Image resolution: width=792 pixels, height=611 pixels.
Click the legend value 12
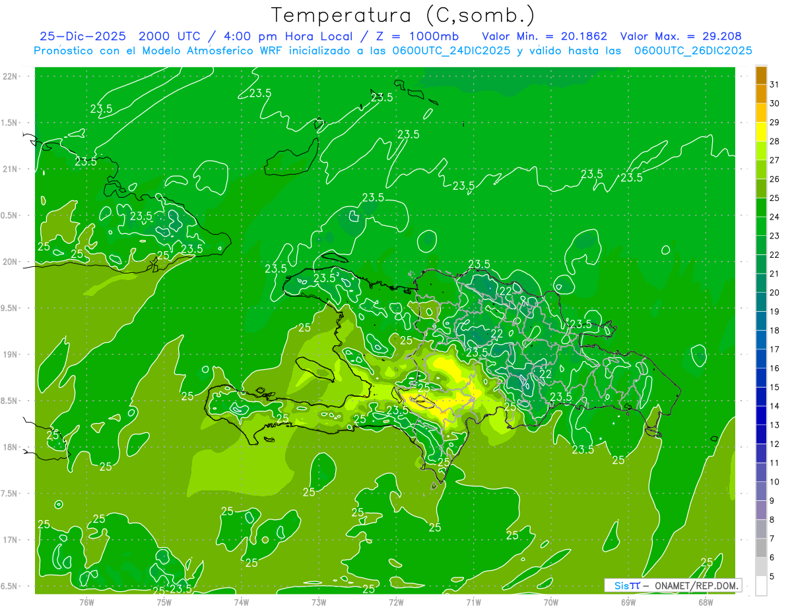click(774, 444)
